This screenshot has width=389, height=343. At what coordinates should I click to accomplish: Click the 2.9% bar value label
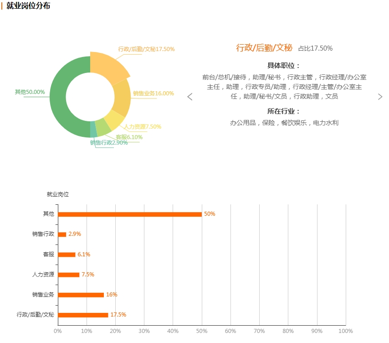(x=75, y=234)
